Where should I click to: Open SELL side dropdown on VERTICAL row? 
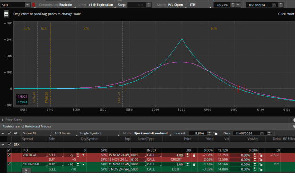tap(56, 155)
